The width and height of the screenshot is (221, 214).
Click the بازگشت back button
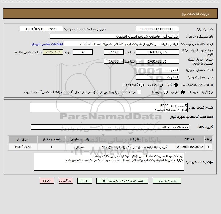coord(66,181)
